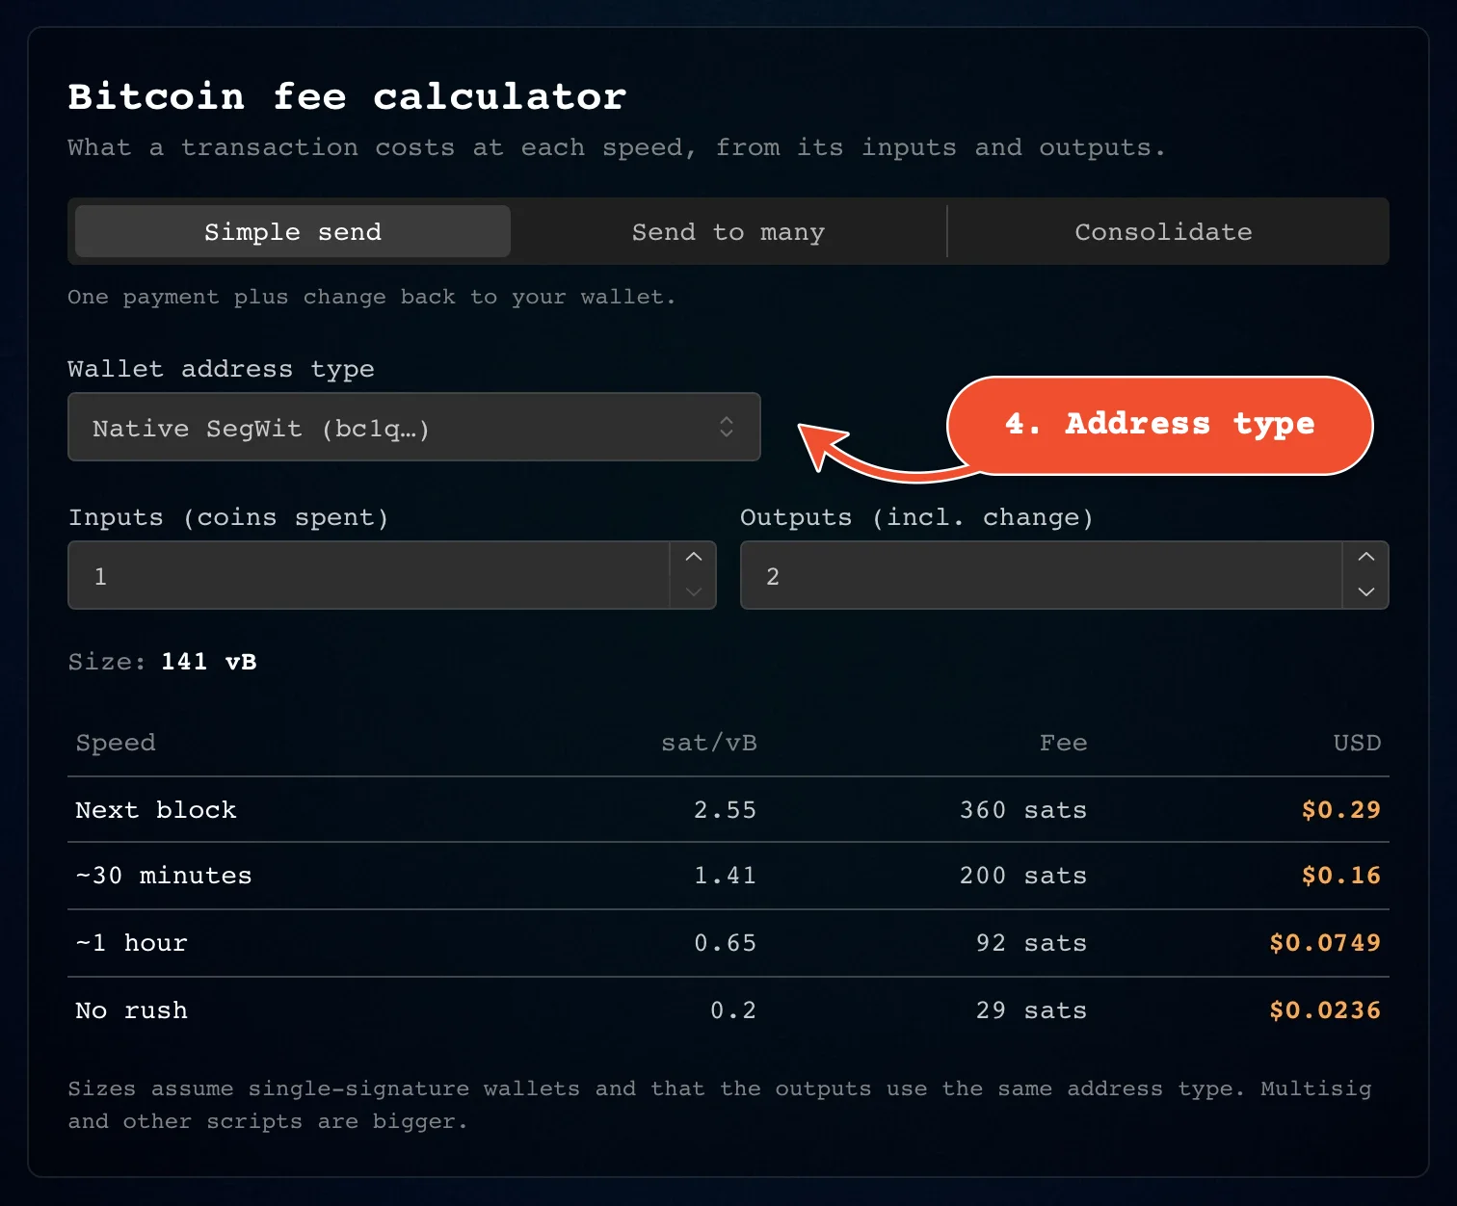Click the $0.29 USD amount
The width and height of the screenshot is (1457, 1206).
point(1341,810)
